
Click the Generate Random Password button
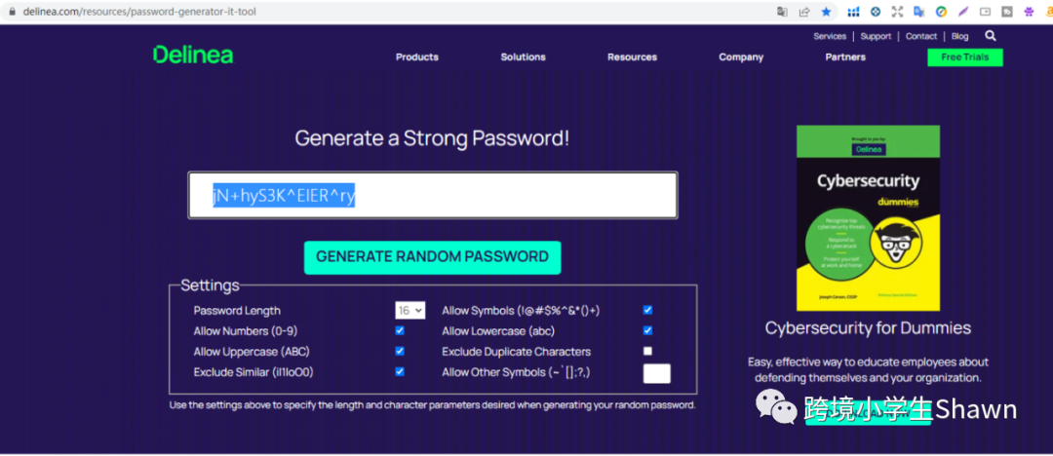pyautogui.click(x=432, y=257)
